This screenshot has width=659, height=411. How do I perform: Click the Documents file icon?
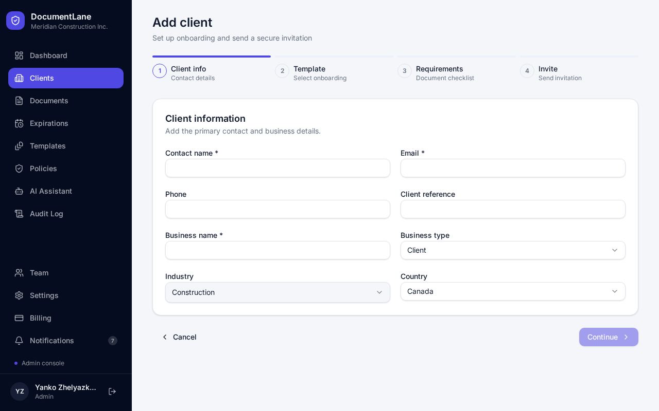[19, 101]
